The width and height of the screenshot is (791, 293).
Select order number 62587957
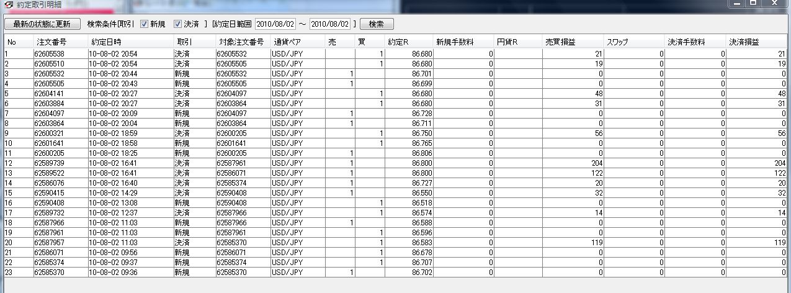point(50,242)
